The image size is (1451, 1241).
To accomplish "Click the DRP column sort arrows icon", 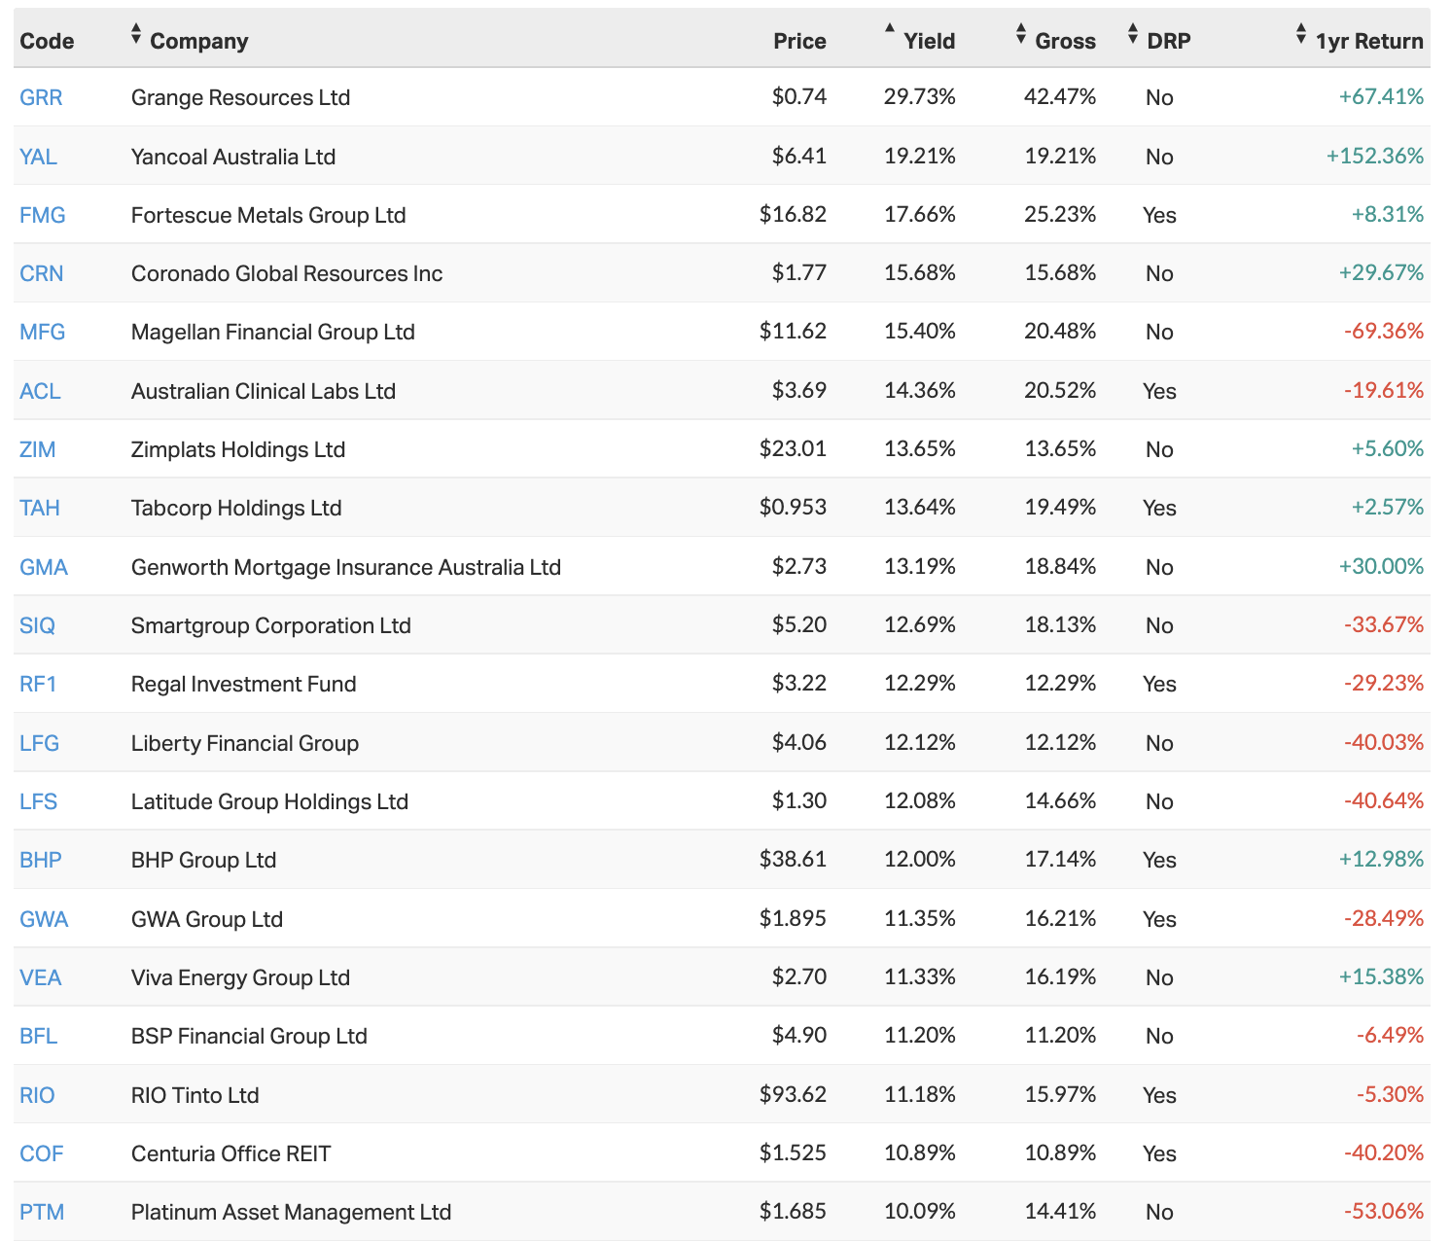I will tap(1132, 35).
